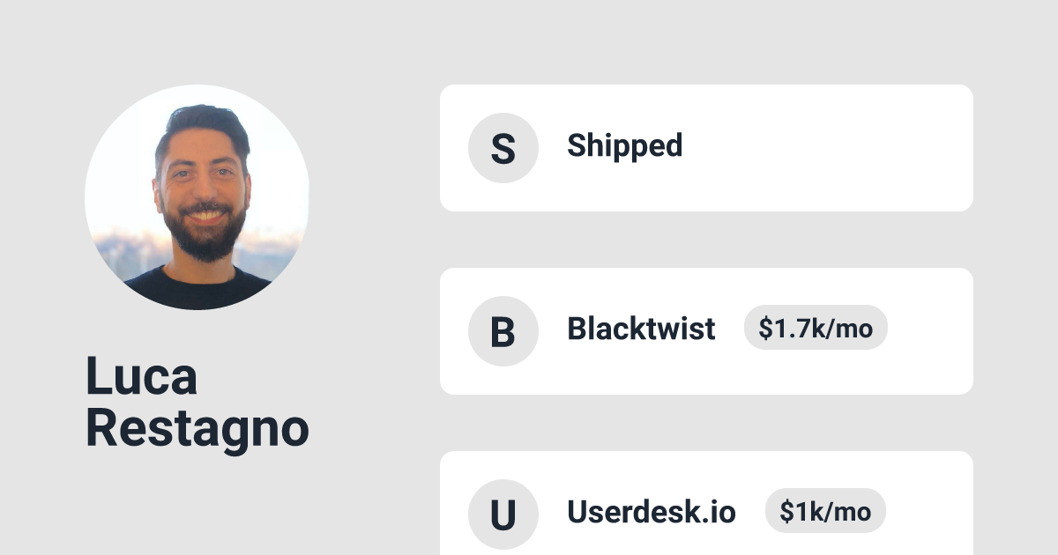Open the Userdesk.io product title
The image size is (1058, 555).
coord(651,512)
